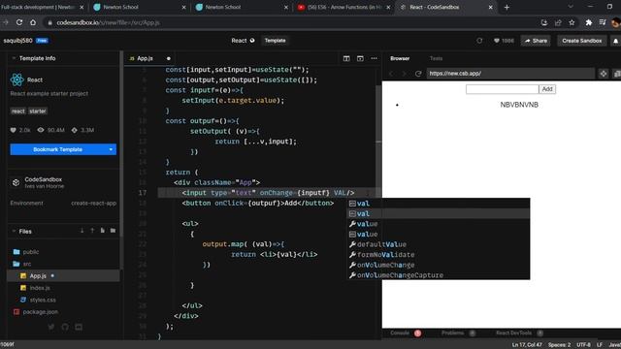Click the Share button
This screenshot has width=621, height=349.
[x=536, y=41]
